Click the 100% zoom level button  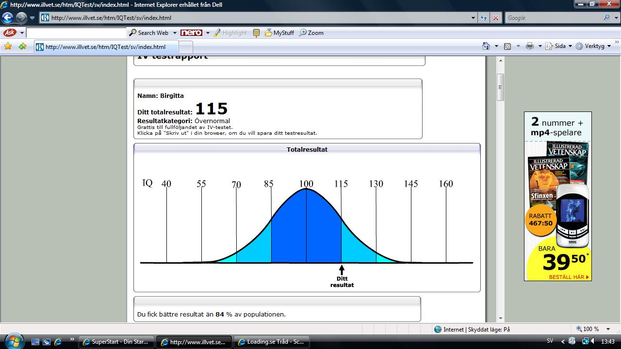point(588,329)
